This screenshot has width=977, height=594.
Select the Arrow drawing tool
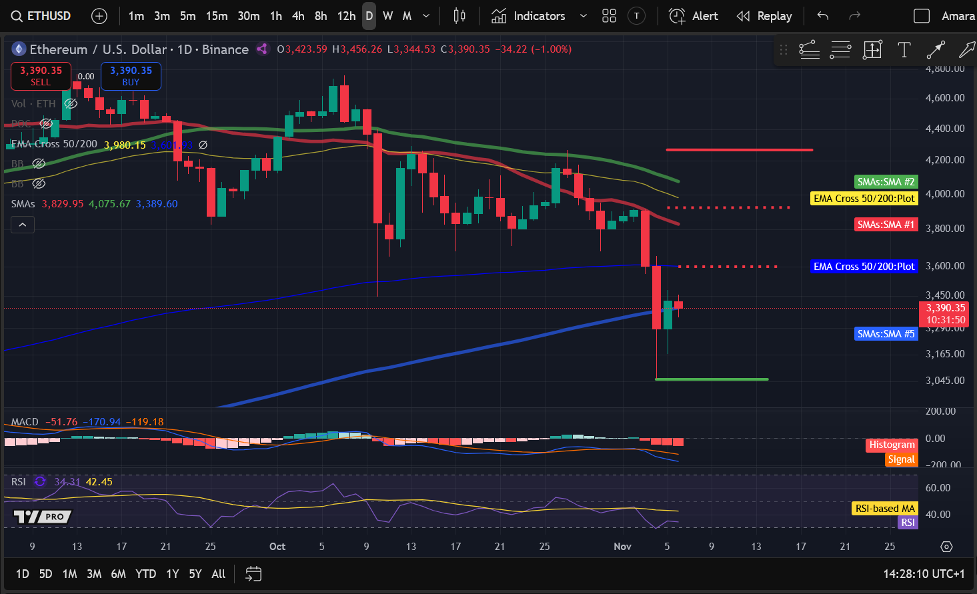tap(936, 49)
